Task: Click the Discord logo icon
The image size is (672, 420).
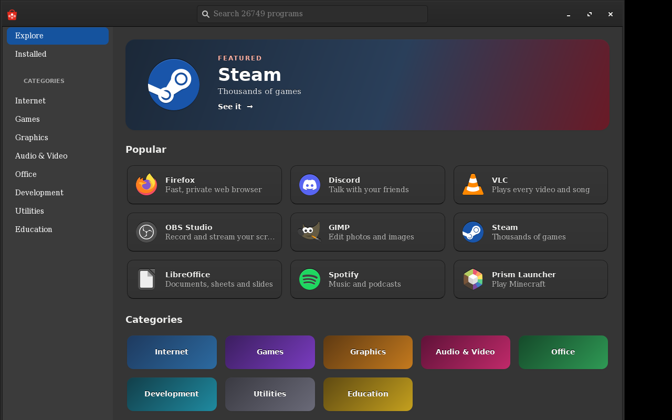Action: click(310, 185)
